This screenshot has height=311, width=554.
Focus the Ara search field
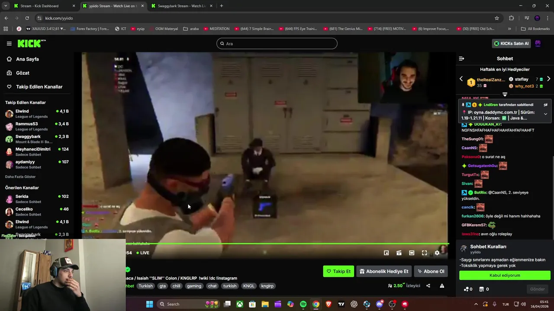[x=277, y=44]
